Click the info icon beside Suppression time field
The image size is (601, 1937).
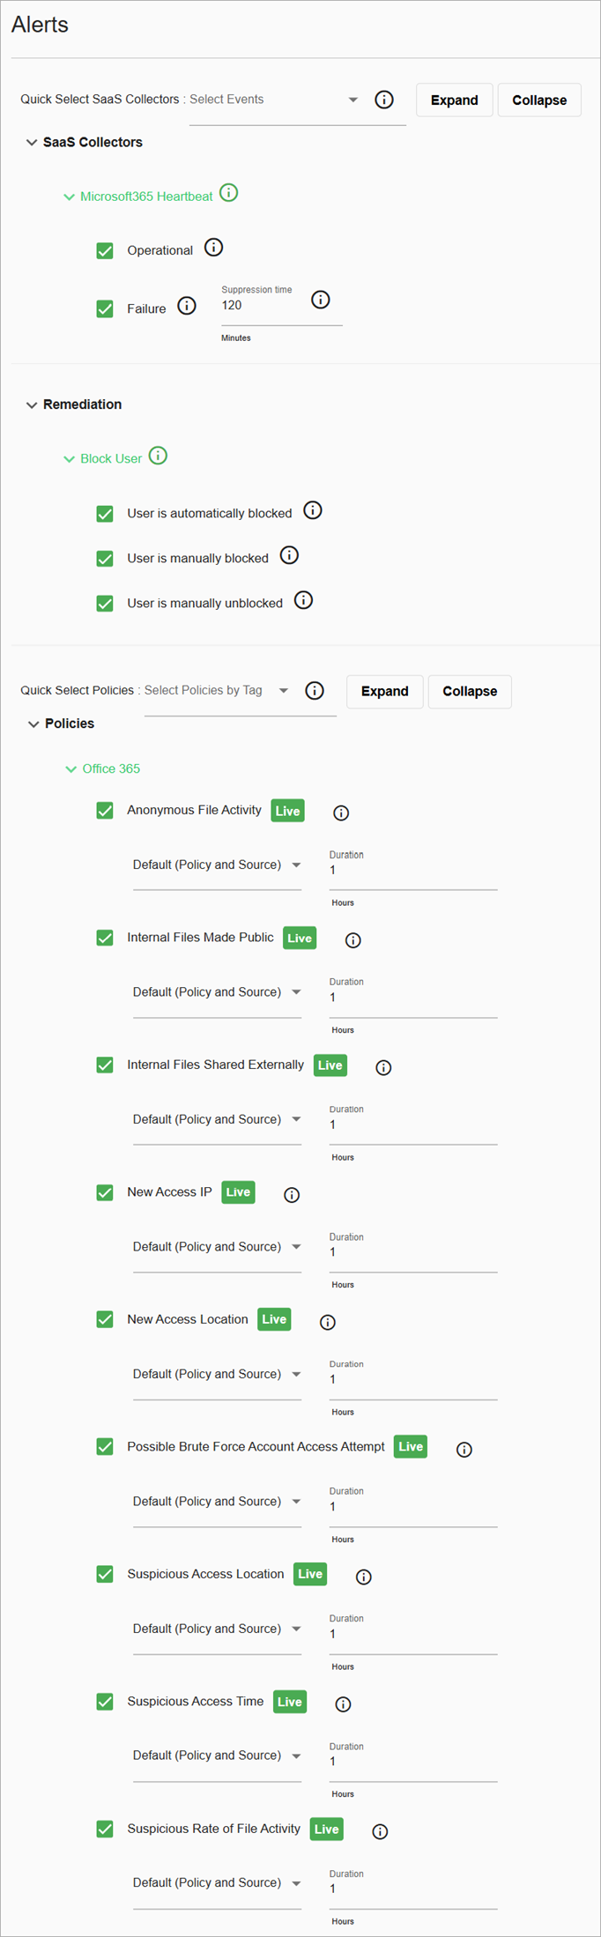[x=321, y=300]
